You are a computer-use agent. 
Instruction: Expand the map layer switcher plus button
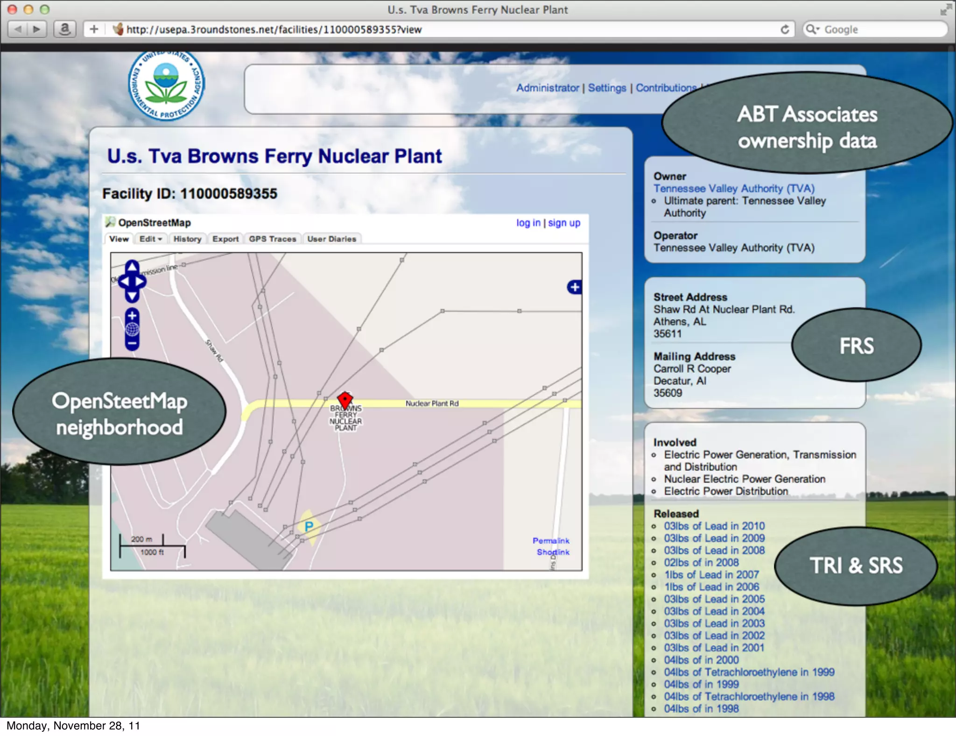tap(575, 287)
